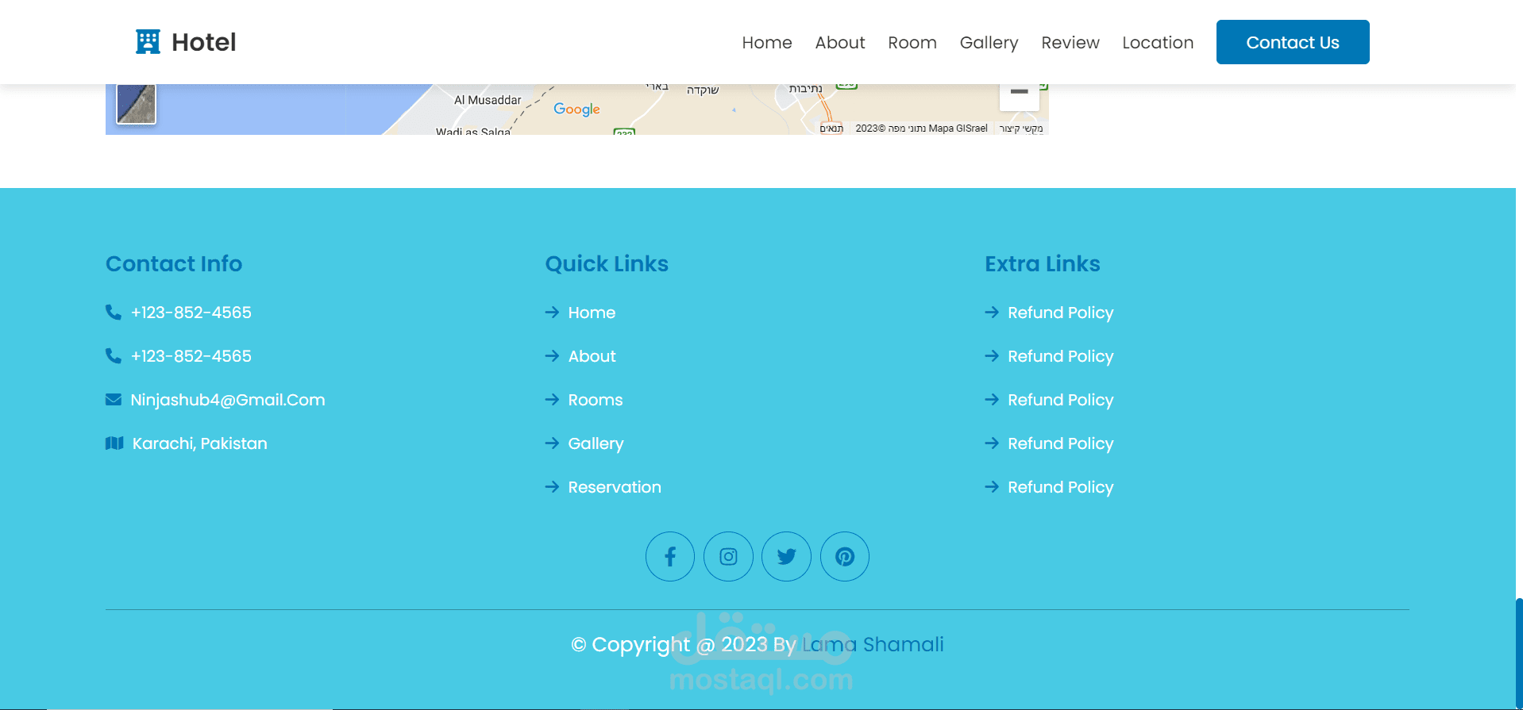
Task: Click the map zoom out minus button
Action: pyautogui.click(x=1020, y=94)
